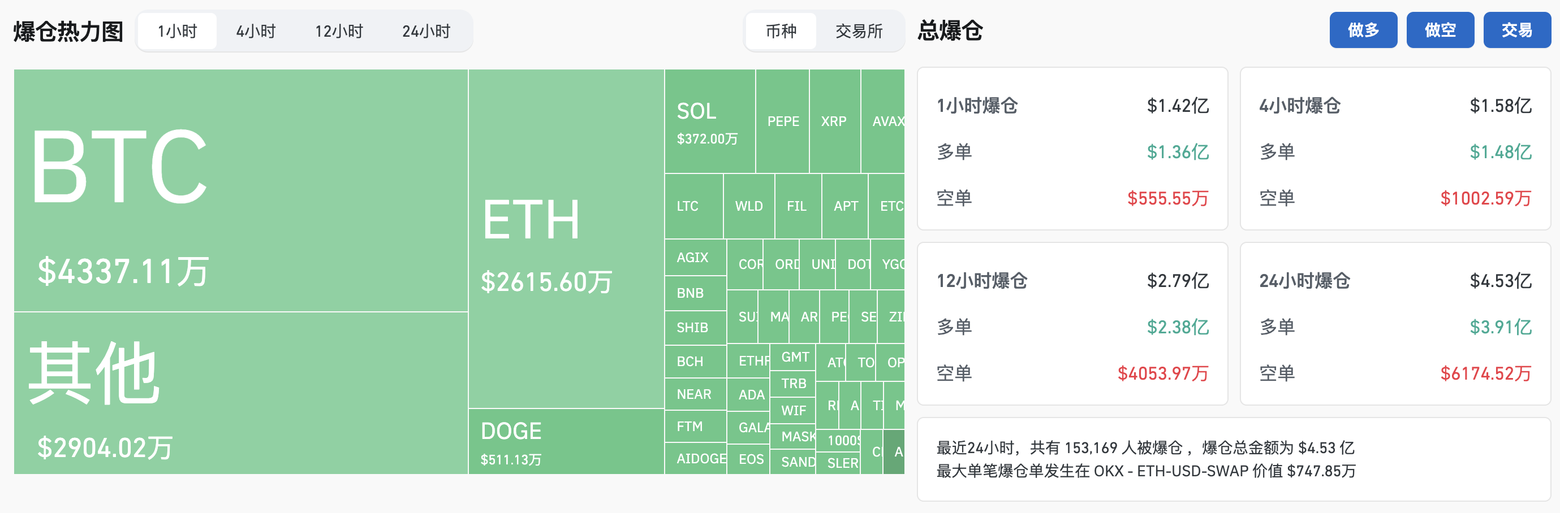
Task: Switch heatmap to 12小时 view
Action: pyautogui.click(x=338, y=31)
